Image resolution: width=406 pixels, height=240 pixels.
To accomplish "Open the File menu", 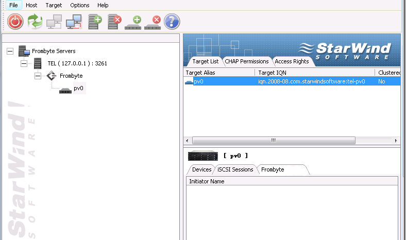I will [13, 5].
